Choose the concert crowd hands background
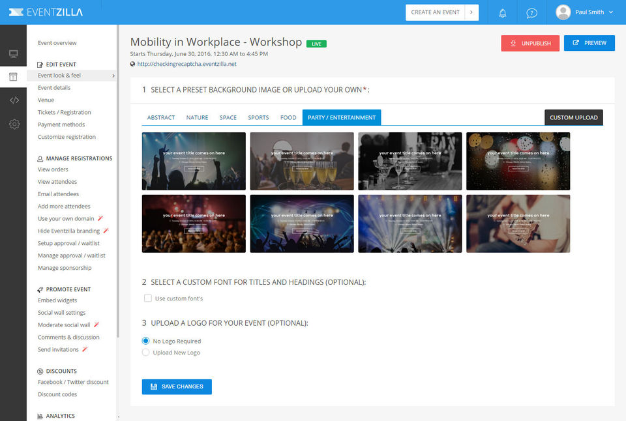This screenshot has height=421, width=626. 194,161
